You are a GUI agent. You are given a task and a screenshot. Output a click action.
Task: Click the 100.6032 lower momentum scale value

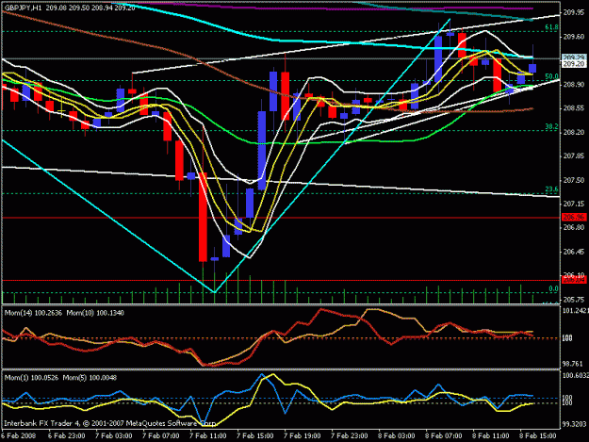(x=575, y=375)
